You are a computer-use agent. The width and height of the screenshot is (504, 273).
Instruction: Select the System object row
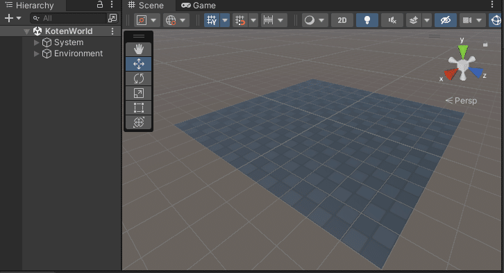[x=60, y=42]
